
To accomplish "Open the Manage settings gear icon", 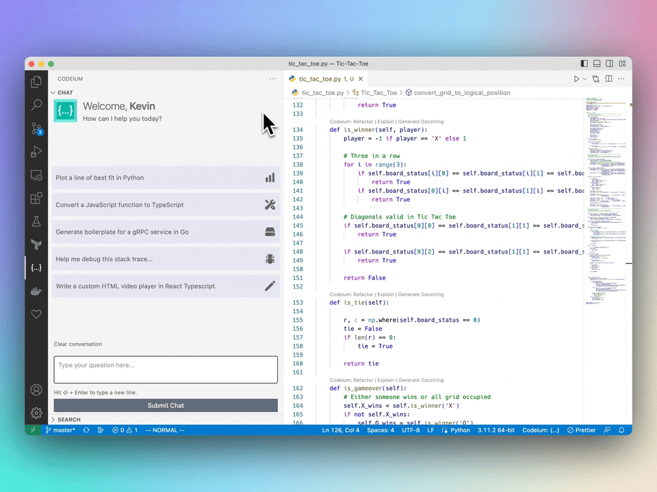I will (x=36, y=413).
